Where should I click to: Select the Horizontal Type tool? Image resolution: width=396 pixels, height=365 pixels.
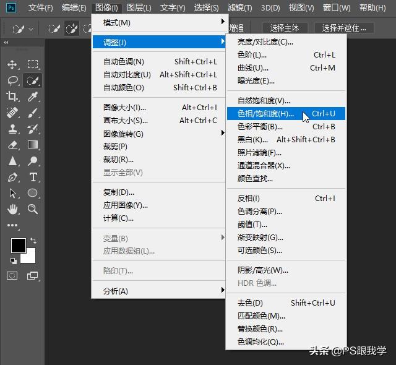(33, 177)
